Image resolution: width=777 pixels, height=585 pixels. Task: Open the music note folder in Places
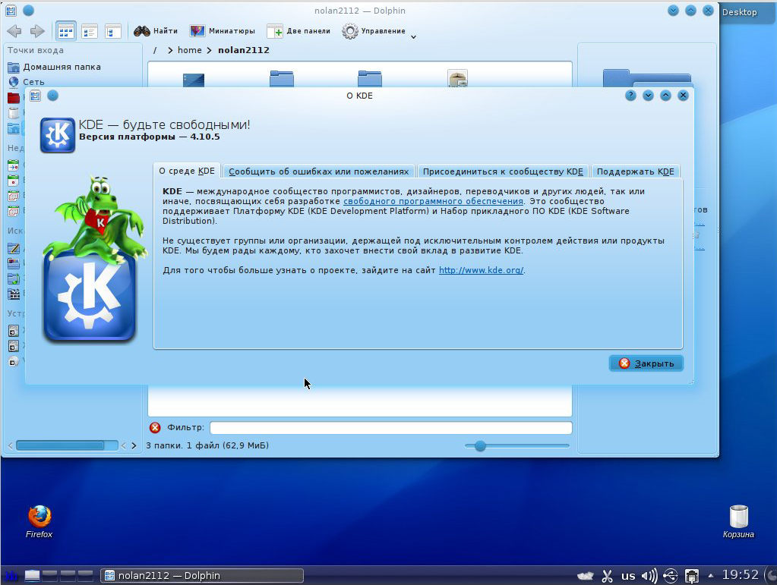click(x=14, y=278)
